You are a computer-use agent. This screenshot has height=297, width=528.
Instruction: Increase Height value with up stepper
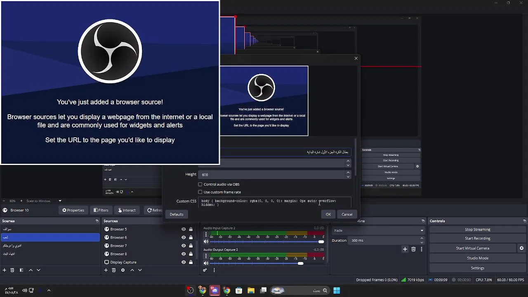[348, 172]
